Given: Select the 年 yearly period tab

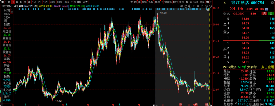Looking at the screenshot, I should 29,2.
